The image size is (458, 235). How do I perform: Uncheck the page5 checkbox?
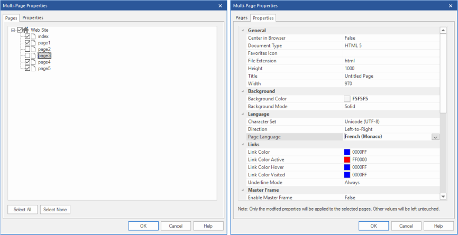point(28,69)
